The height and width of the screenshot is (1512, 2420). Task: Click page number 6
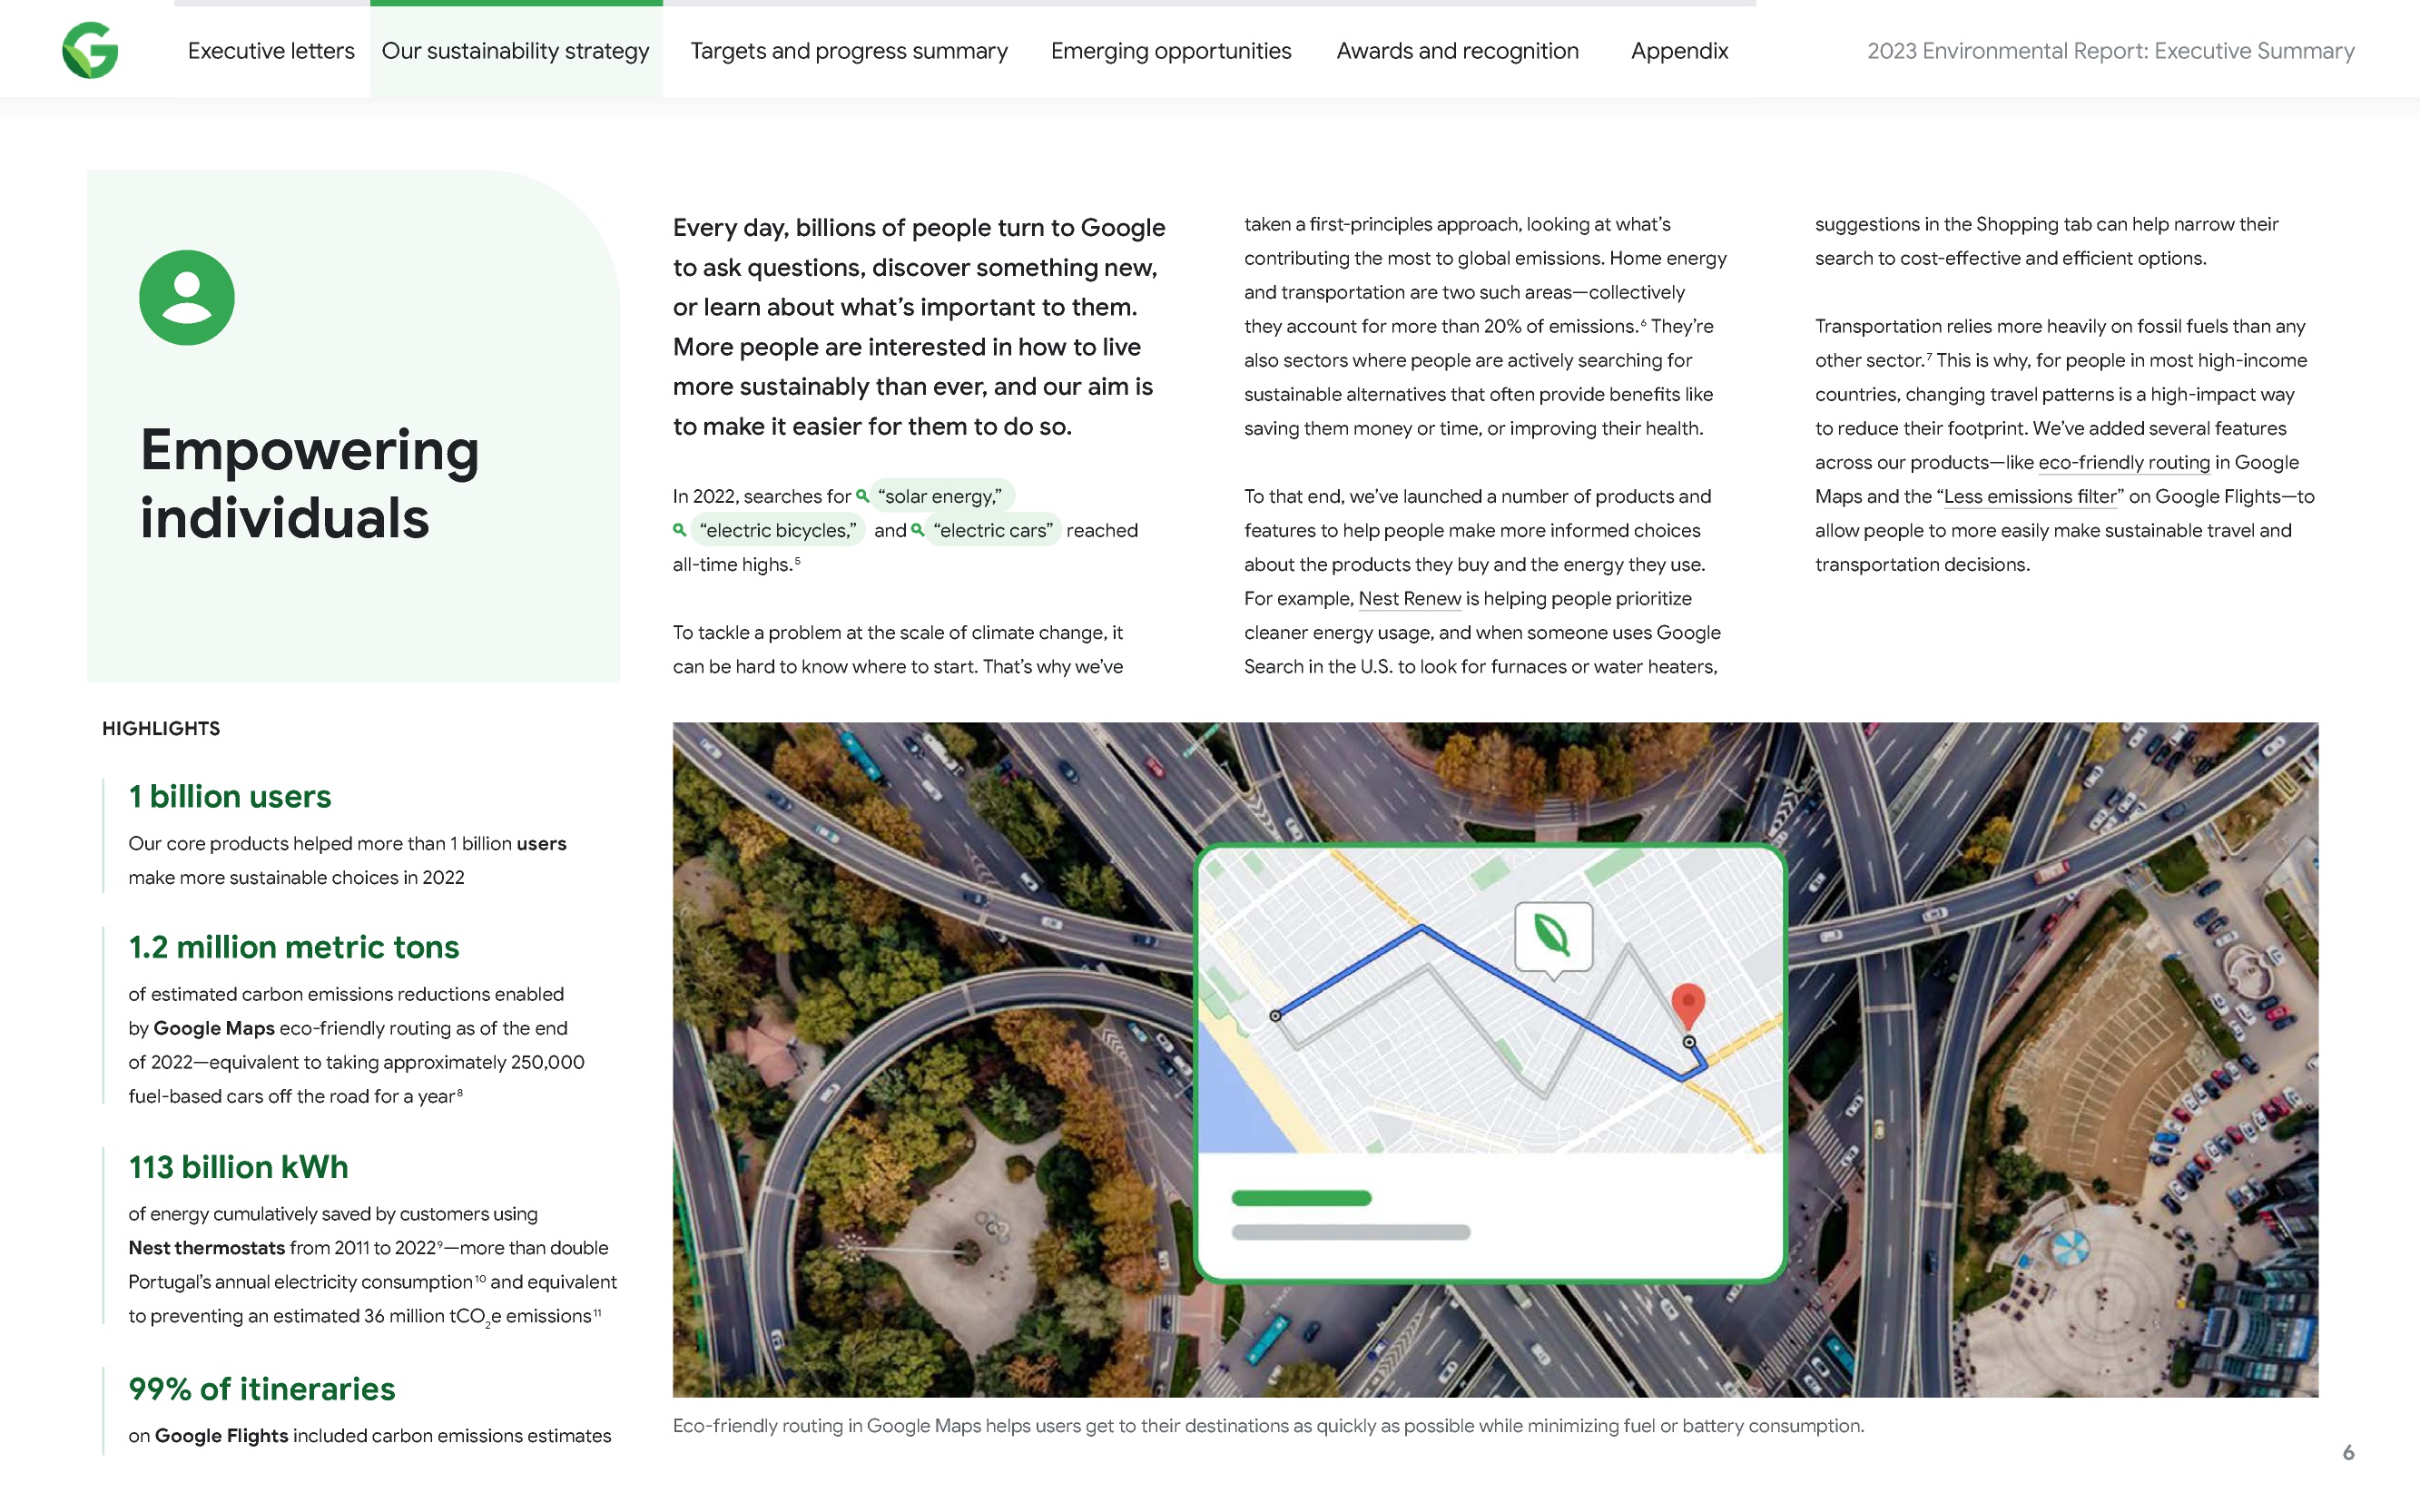[x=2348, y=1452]
